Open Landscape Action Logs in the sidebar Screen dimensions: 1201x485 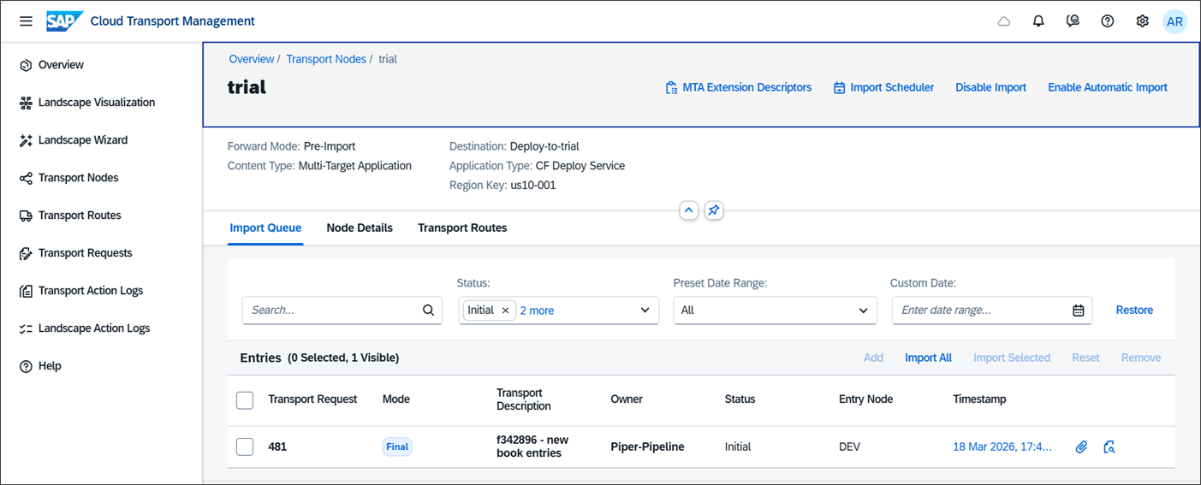pos(93,328)
